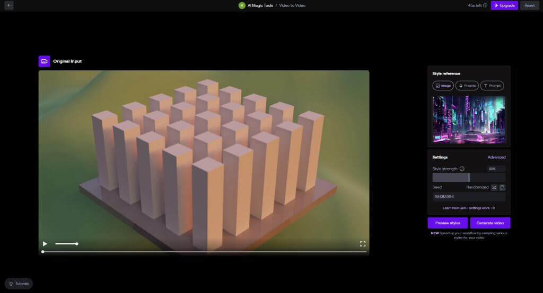Click Generate video button
This screenshot has height=293, width=543.
point(490,223)
